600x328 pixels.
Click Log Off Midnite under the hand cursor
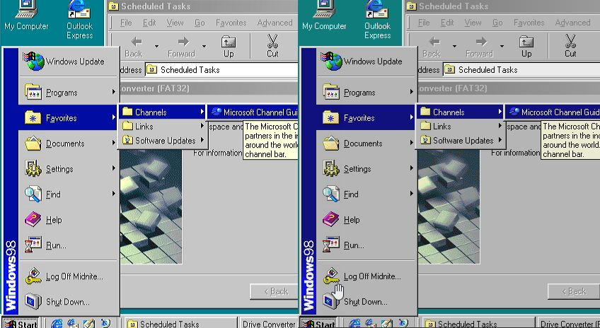pos(371,276)
